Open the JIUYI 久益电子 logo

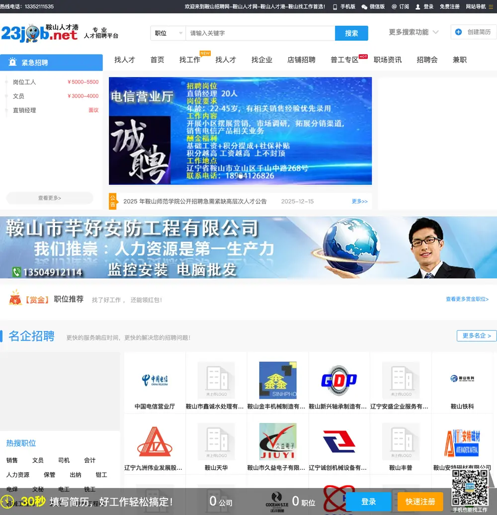tap(278, 441)
